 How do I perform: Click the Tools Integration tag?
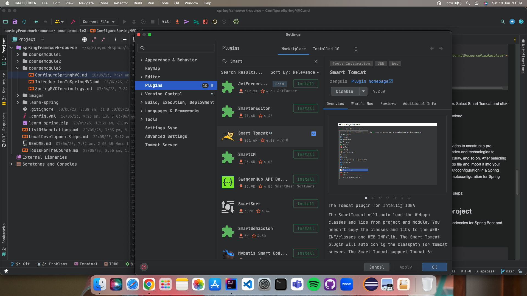(351, 64)
